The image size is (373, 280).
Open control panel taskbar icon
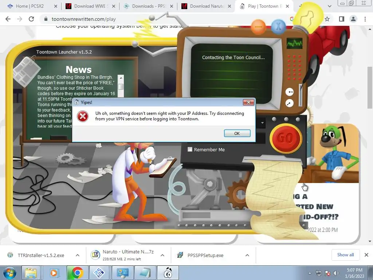(122, 273)
